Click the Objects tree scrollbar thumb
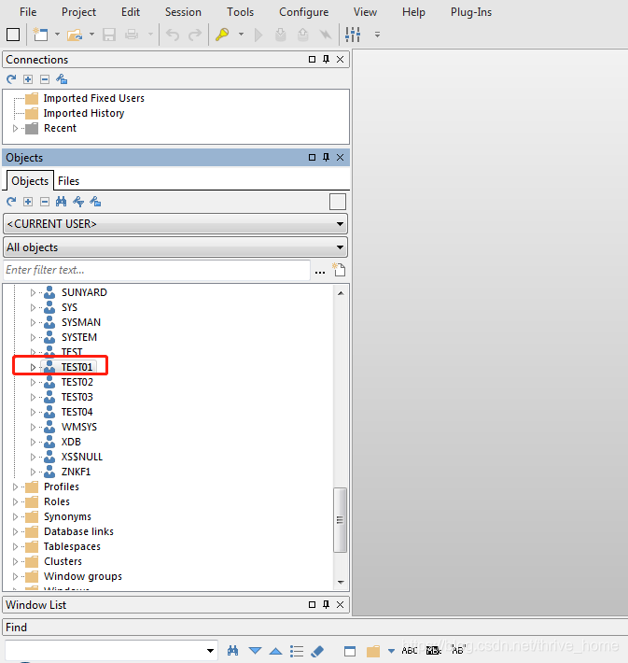Viewport: 628px width, 663px height. (x=341, y=519)
